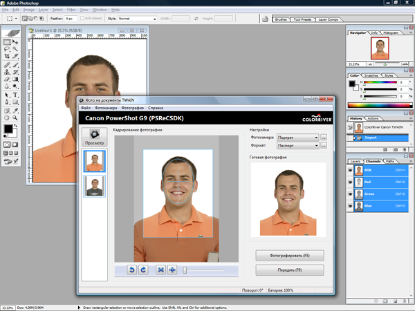The image size is (415, 311).
Task: Open the Файл menu in TWAIN dialog
Action: click(86, 108)
